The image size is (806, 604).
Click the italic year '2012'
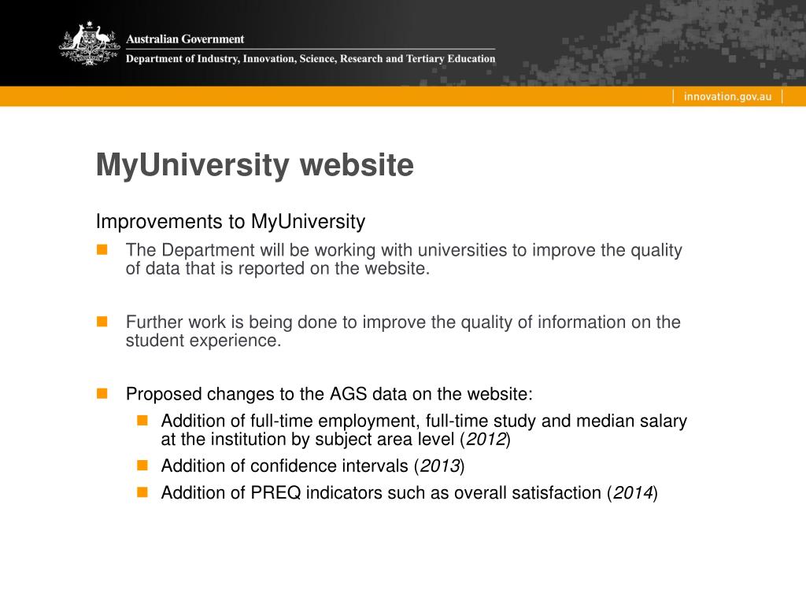point(486,439)
